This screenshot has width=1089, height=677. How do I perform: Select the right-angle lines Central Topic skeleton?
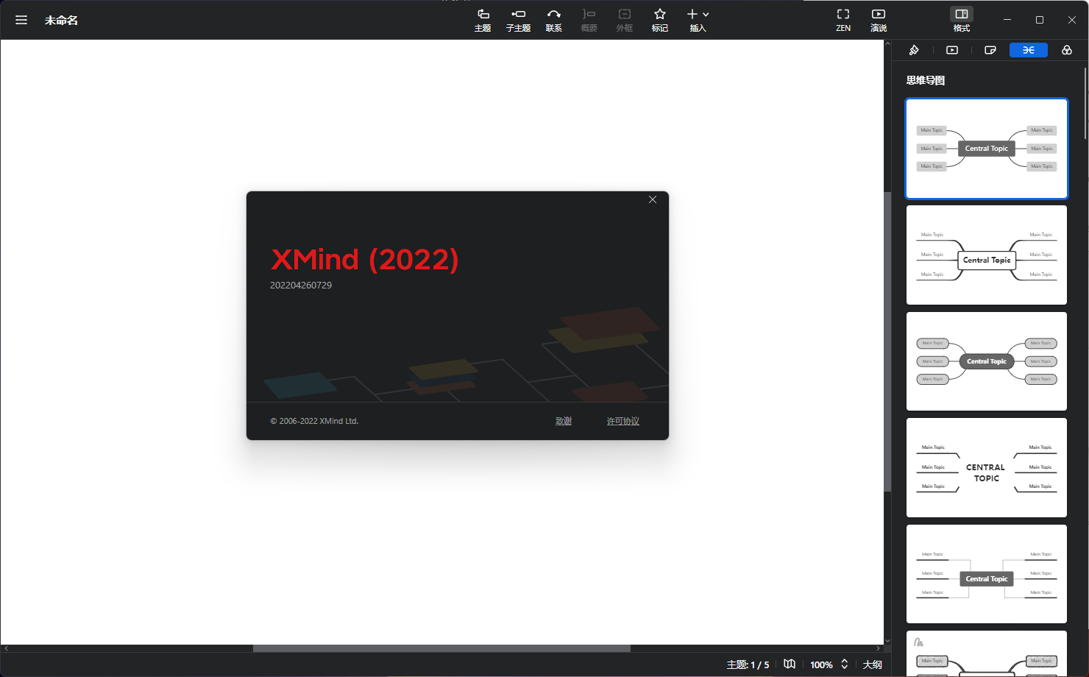coord(987,574)
